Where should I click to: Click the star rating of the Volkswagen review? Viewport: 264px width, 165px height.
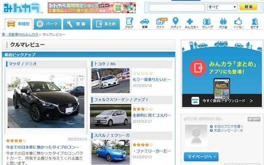pyautogui.click(x=143, y=109)
